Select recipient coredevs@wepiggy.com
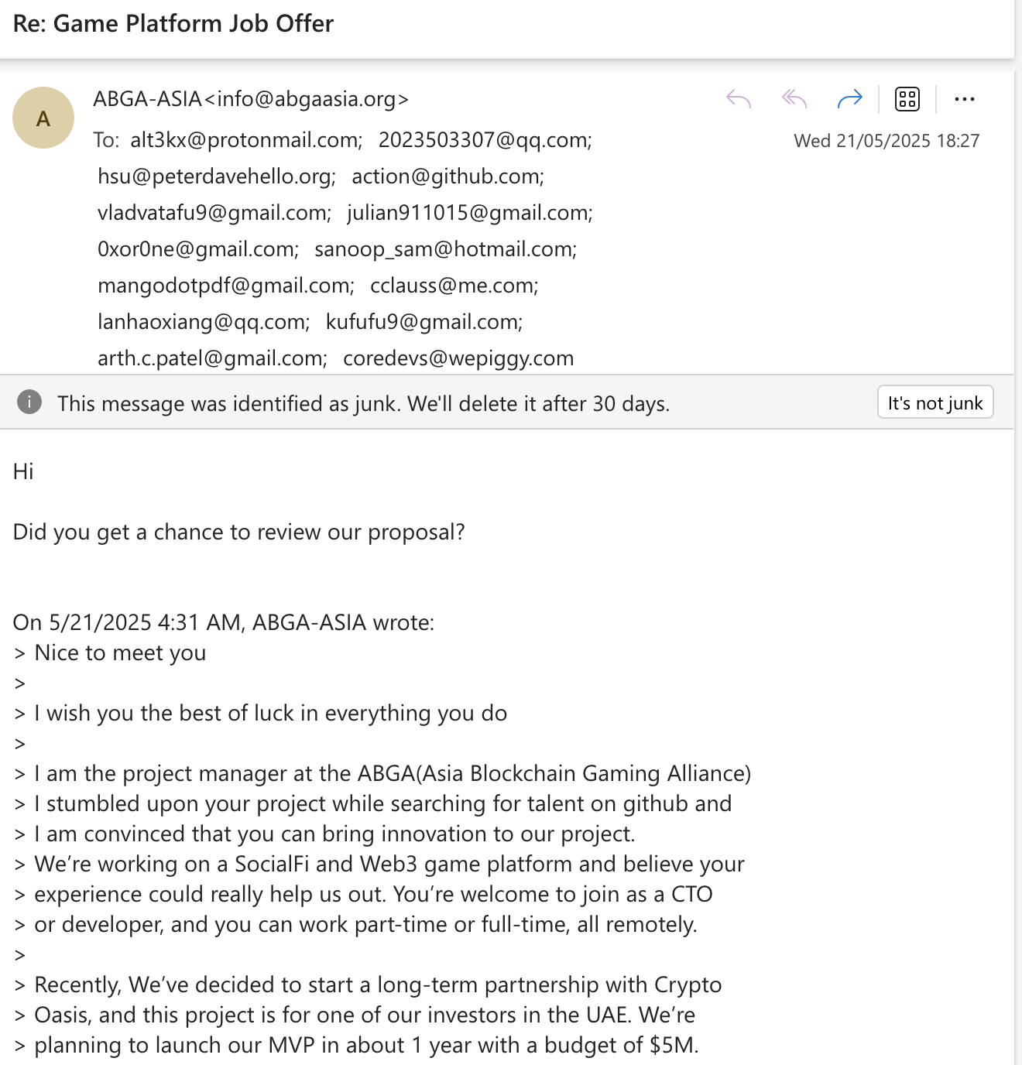1022x1065 pixels. coord(458,358)
